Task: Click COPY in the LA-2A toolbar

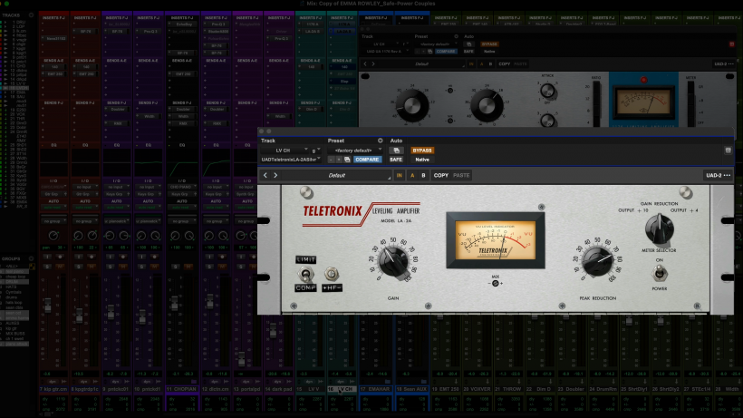Action: click(x=440, y=175)
